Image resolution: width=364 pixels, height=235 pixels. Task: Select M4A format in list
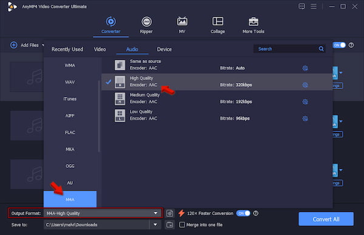(x=70, y=199)
